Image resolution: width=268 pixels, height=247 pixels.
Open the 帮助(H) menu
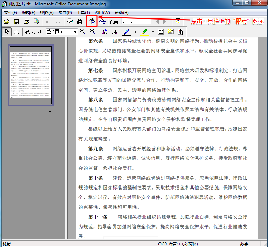click(122, 13)
